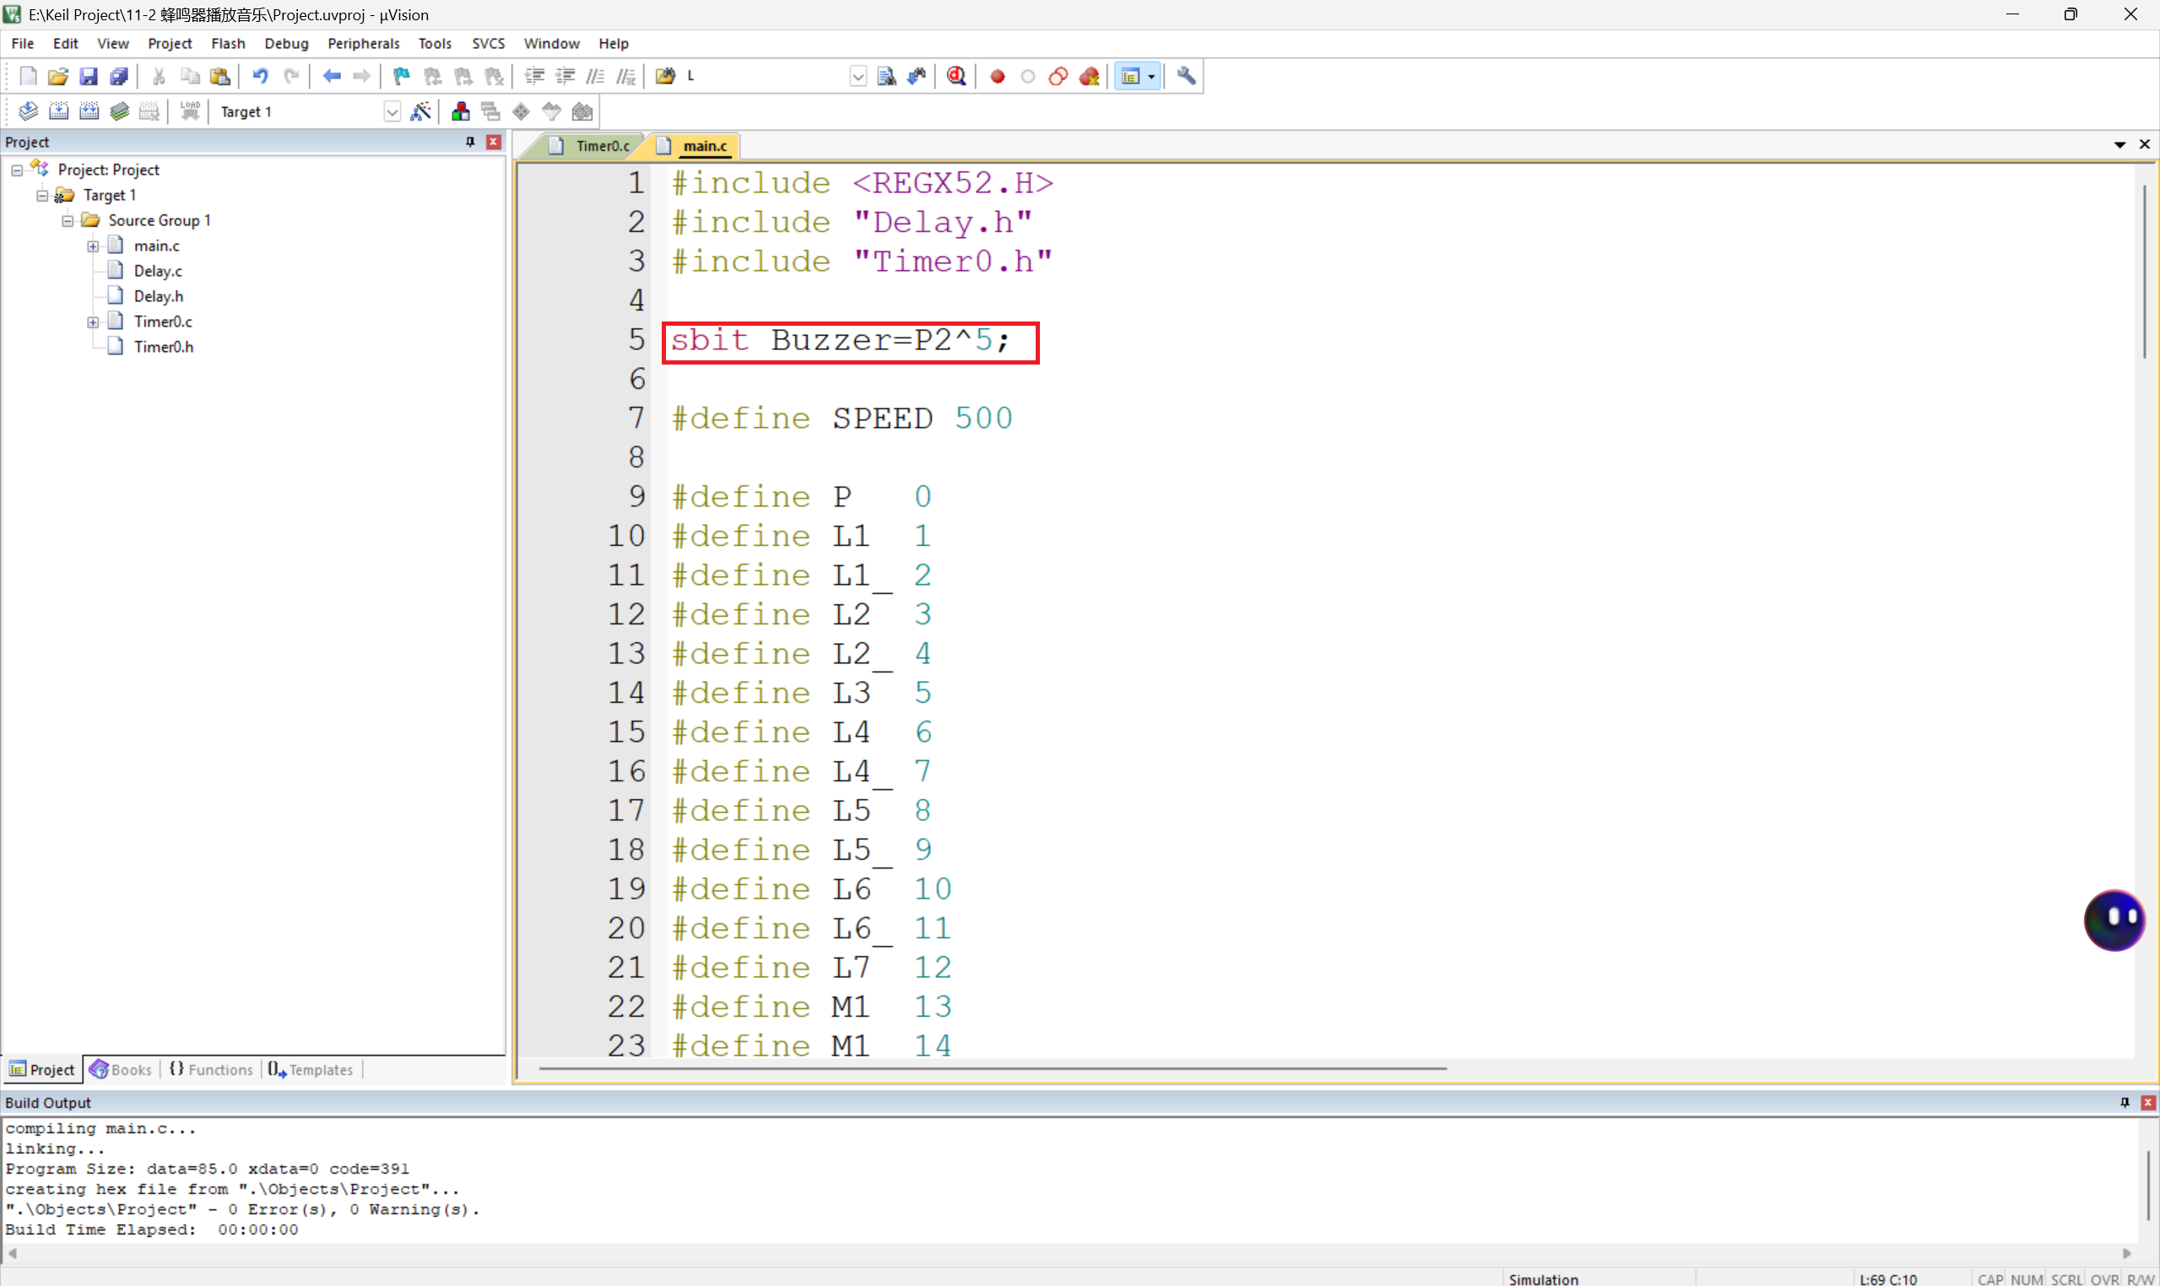Viewport: 2160px width, 1286px height.
Task: Open the Peripherals menu
Action: point(362,43)
